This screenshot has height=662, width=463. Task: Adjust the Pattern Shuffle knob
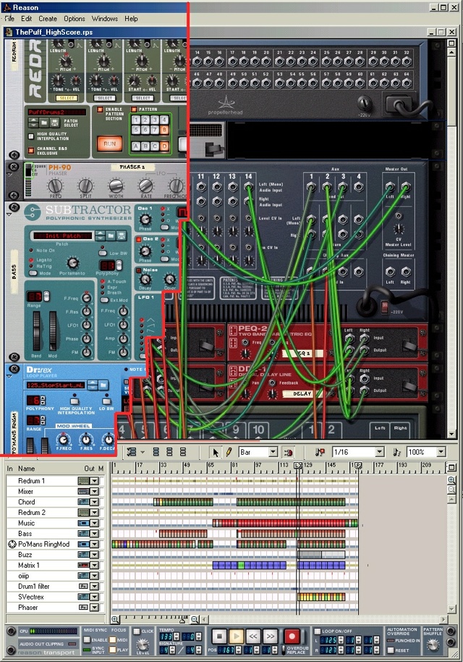433,645
